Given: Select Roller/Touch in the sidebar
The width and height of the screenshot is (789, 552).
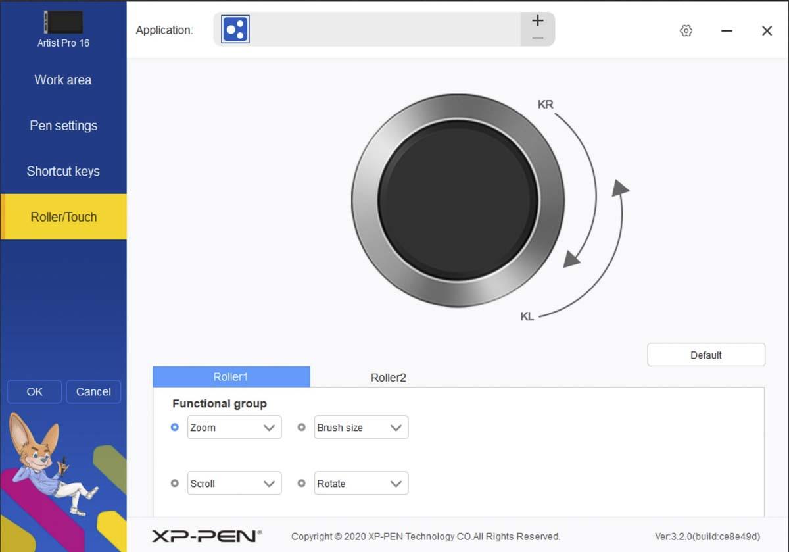Looking at the screenshot, I should 63,216.
